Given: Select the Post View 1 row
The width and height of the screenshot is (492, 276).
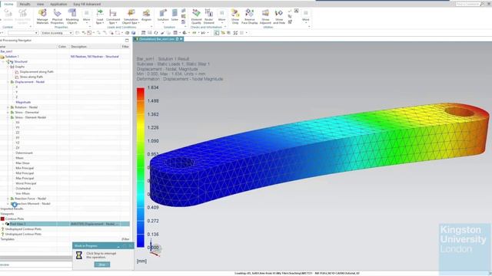Looking at the screenshot, I should [65, 224].
